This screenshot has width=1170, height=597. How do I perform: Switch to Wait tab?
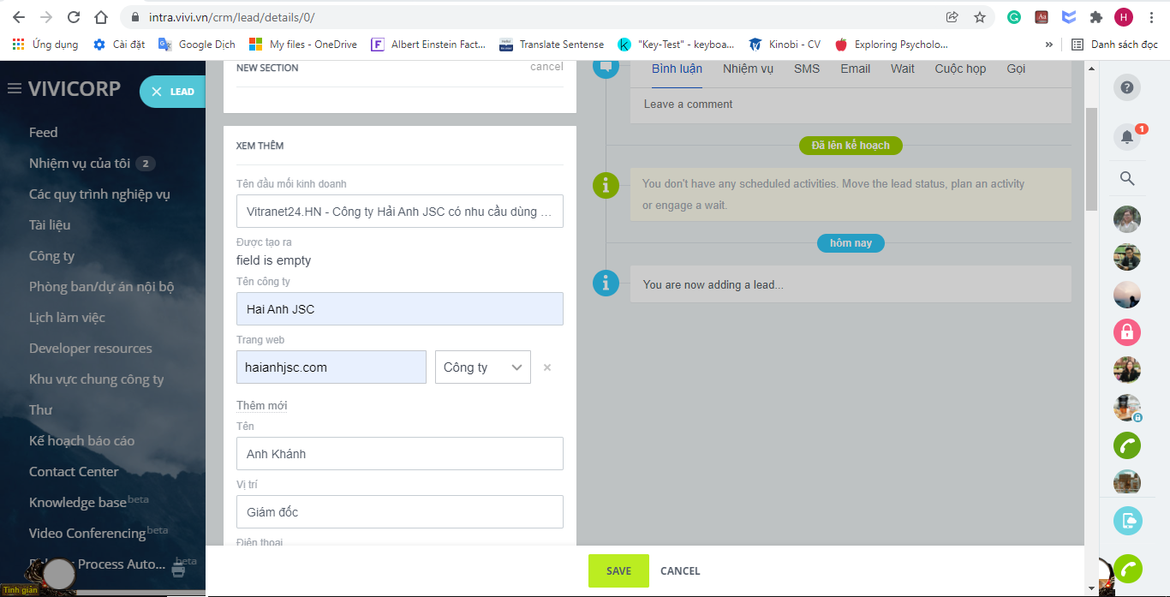[903, 69]
